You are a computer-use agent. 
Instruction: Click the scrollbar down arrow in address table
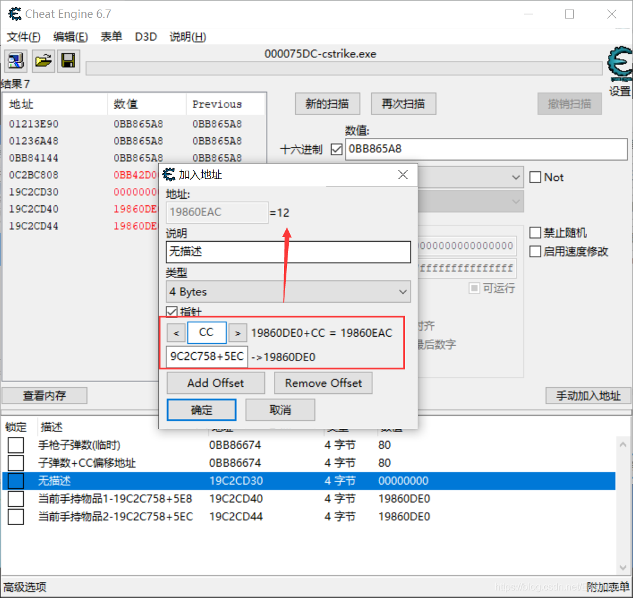pos(623,568)
